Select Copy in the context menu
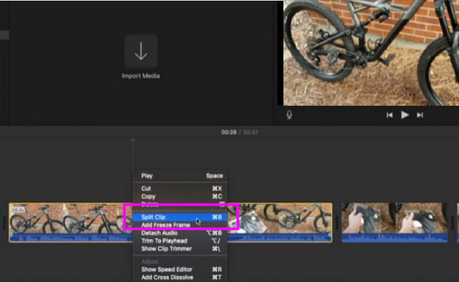459x282 pixels. pos(180,196)
